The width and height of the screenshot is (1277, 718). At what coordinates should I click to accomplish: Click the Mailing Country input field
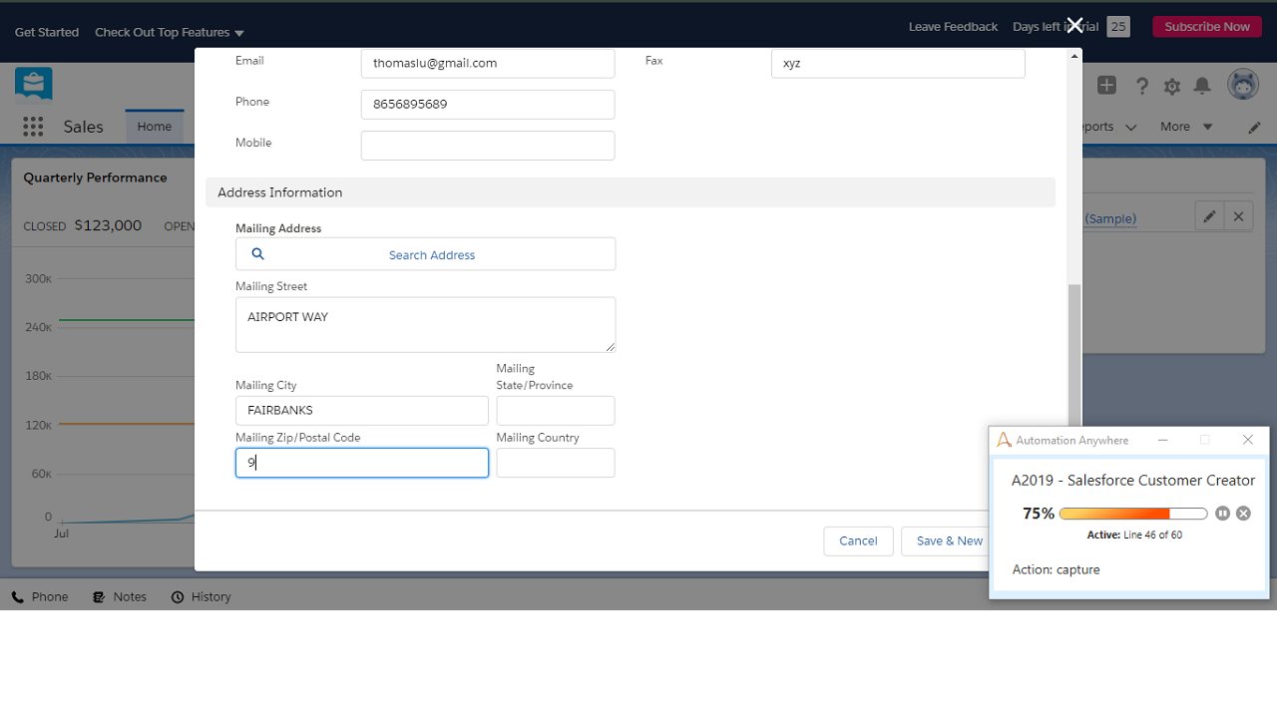pos(556,463)
